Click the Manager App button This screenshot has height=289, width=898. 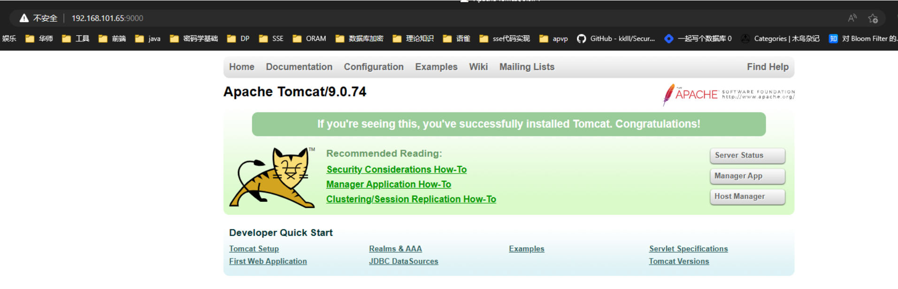[747, 176]
